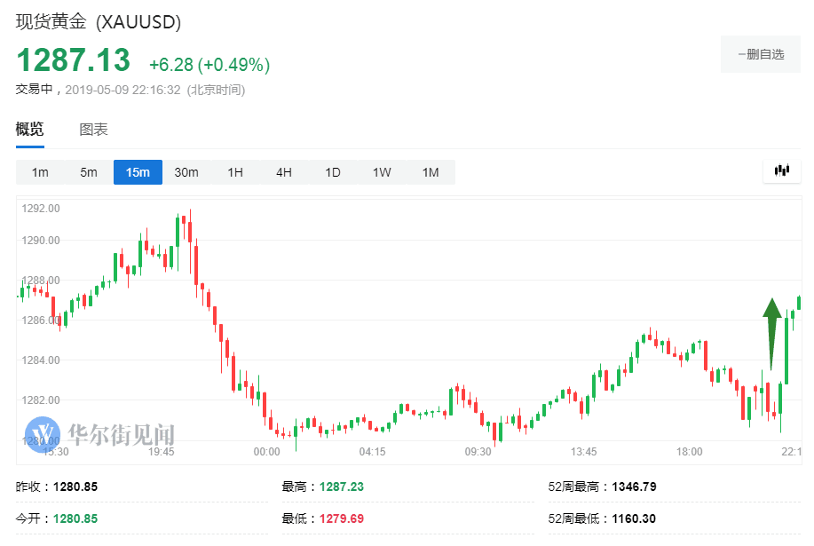The image size is (814, 546).
Task: Select the 1m interval
Action: 40,172
